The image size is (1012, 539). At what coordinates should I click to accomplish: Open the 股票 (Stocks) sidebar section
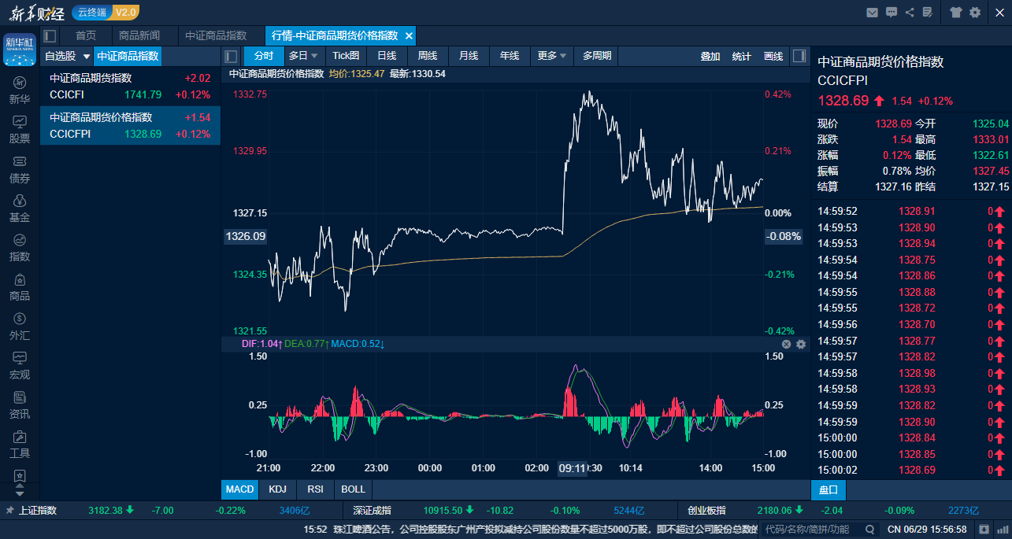20,129
